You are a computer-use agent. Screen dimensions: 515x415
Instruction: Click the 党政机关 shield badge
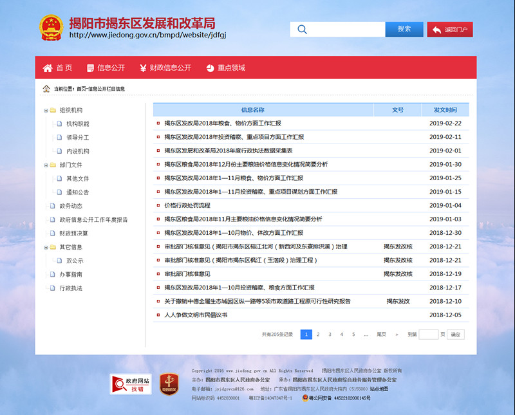coord(169,384)
